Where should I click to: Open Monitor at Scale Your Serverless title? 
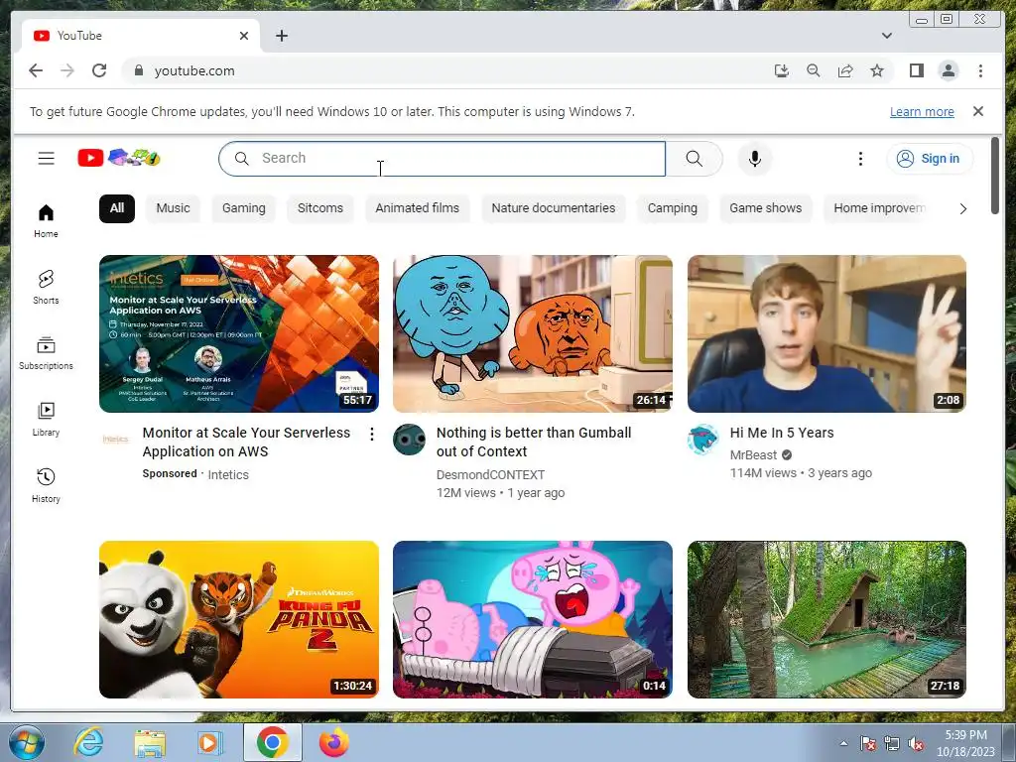point(246,442)
